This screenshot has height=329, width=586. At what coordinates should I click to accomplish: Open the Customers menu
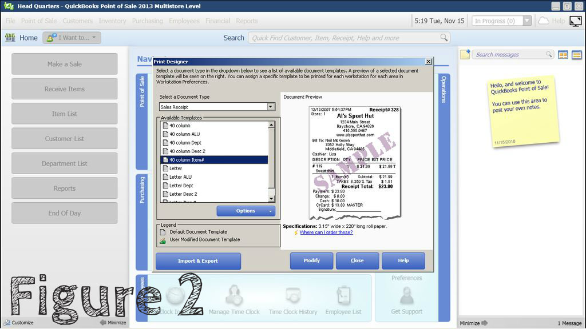(x=78, y=21)
